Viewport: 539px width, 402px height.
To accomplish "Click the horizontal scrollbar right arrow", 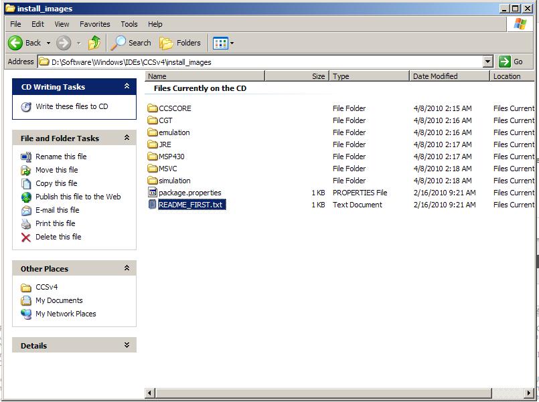I will pos(530,393).
